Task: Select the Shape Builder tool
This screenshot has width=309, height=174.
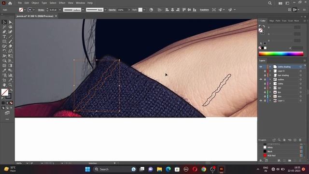Action: point(4,61)
